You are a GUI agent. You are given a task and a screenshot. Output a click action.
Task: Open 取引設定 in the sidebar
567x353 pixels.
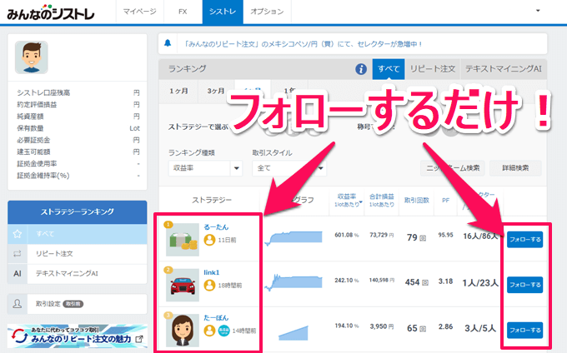coord(77,304)
